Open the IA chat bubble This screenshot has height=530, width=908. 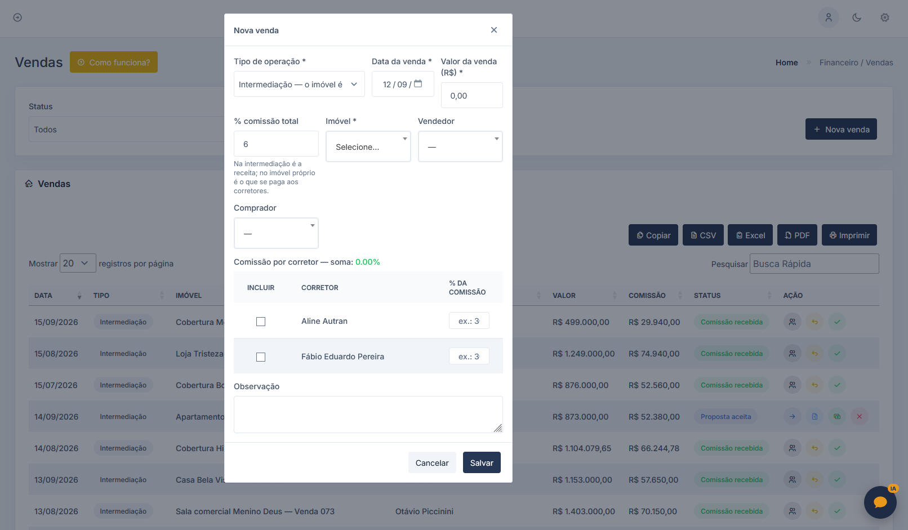[x=880, y=502]
